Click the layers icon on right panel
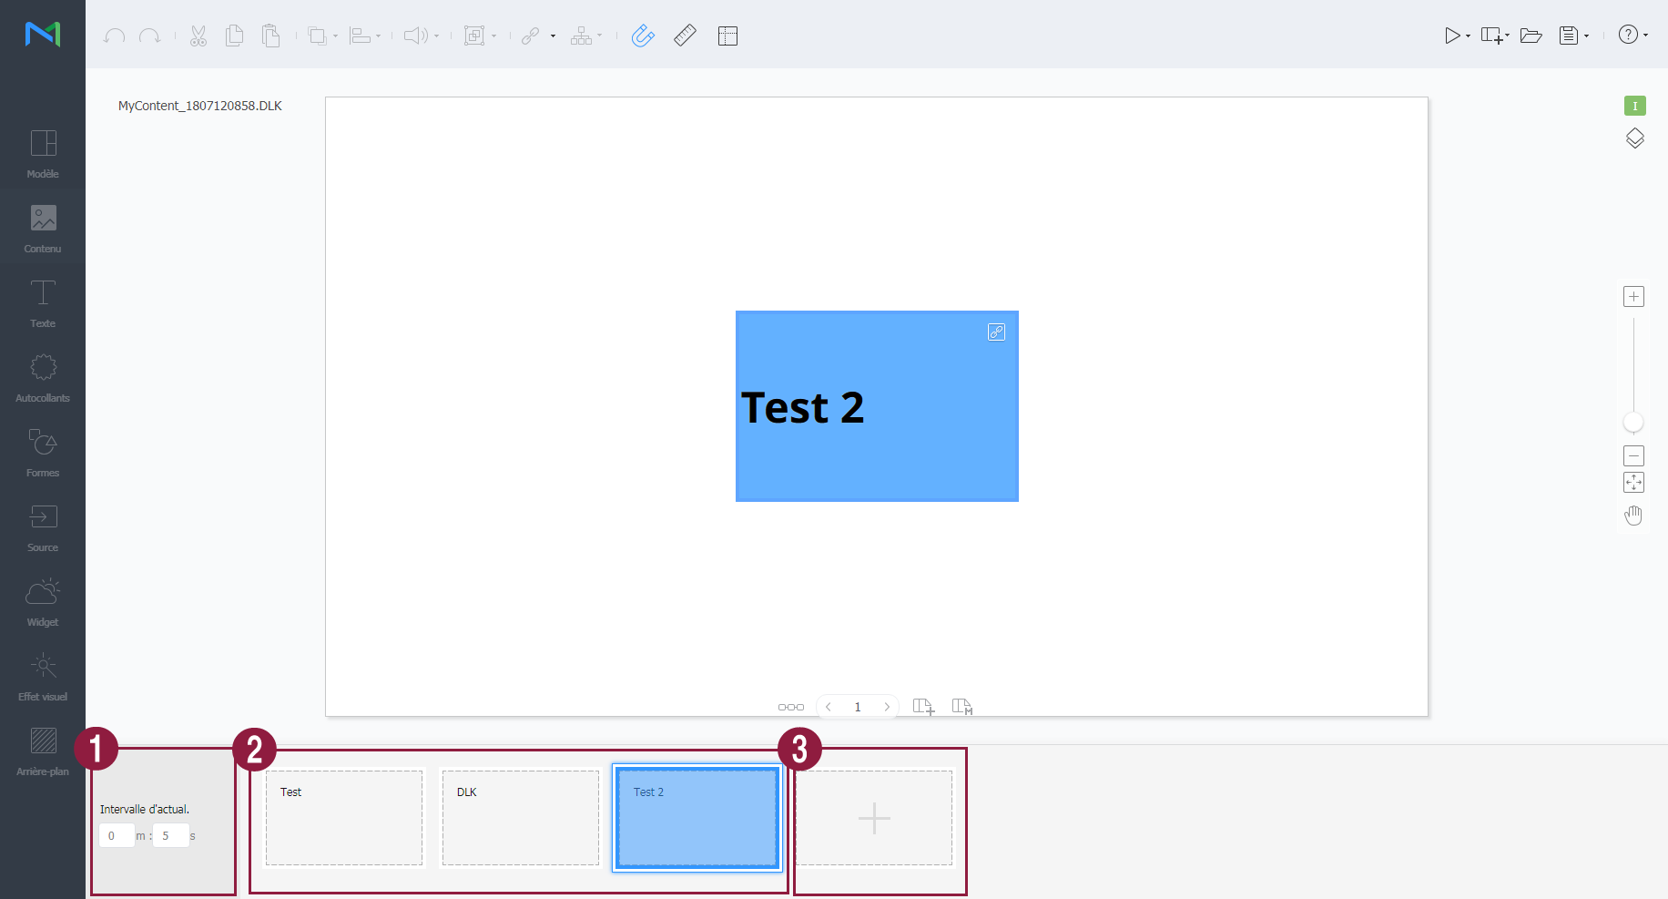1668x899 pixels. [1634, 138]
